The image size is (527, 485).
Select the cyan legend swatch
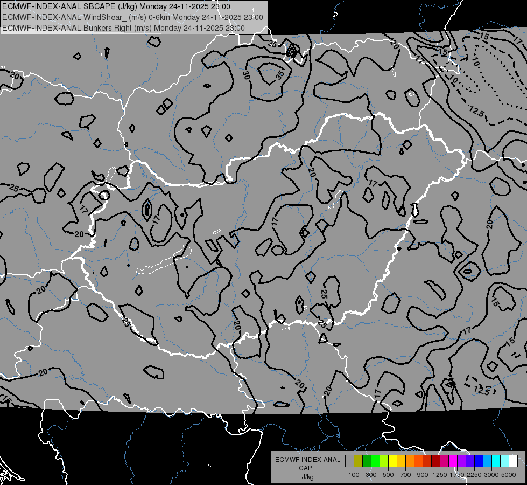click(x=496, y=461)
